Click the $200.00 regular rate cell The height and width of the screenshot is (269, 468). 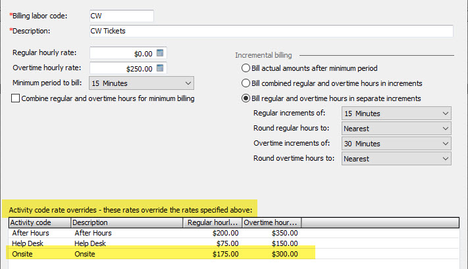[225, 233]
